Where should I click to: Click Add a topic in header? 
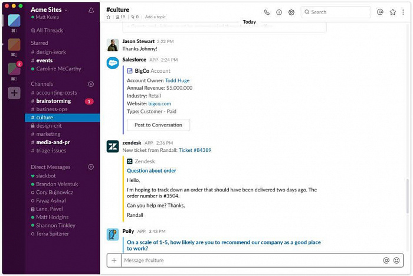pos(155,17)
